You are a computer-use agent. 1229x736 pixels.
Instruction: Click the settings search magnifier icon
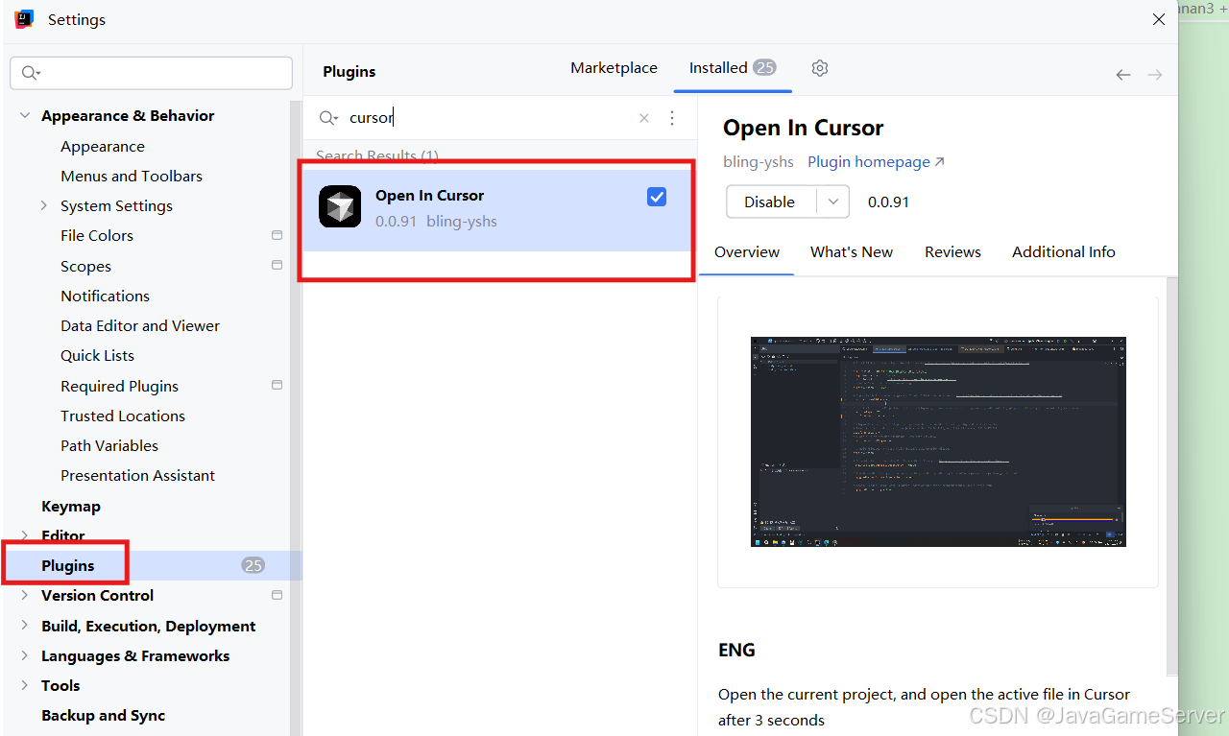click(x=31, y=73)
